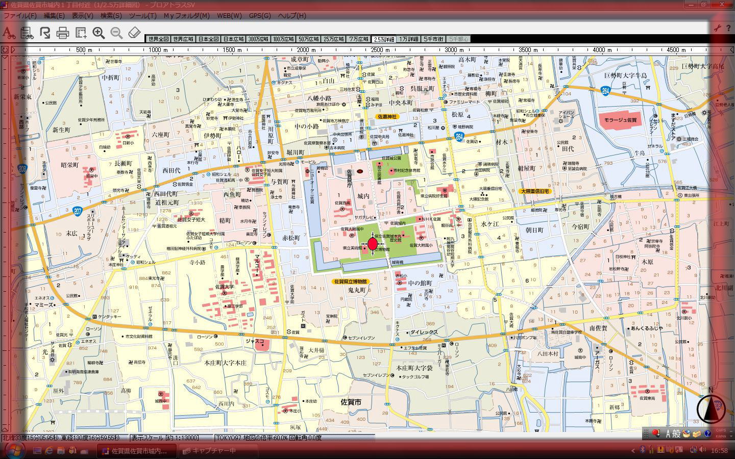The height and width of the screenshot is (459, 735).
Task: Expand the 検索(S) menu
Action: (111, 15)
